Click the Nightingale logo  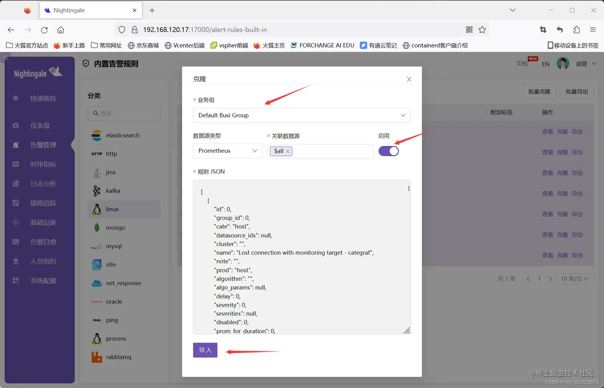pos(38,72)
